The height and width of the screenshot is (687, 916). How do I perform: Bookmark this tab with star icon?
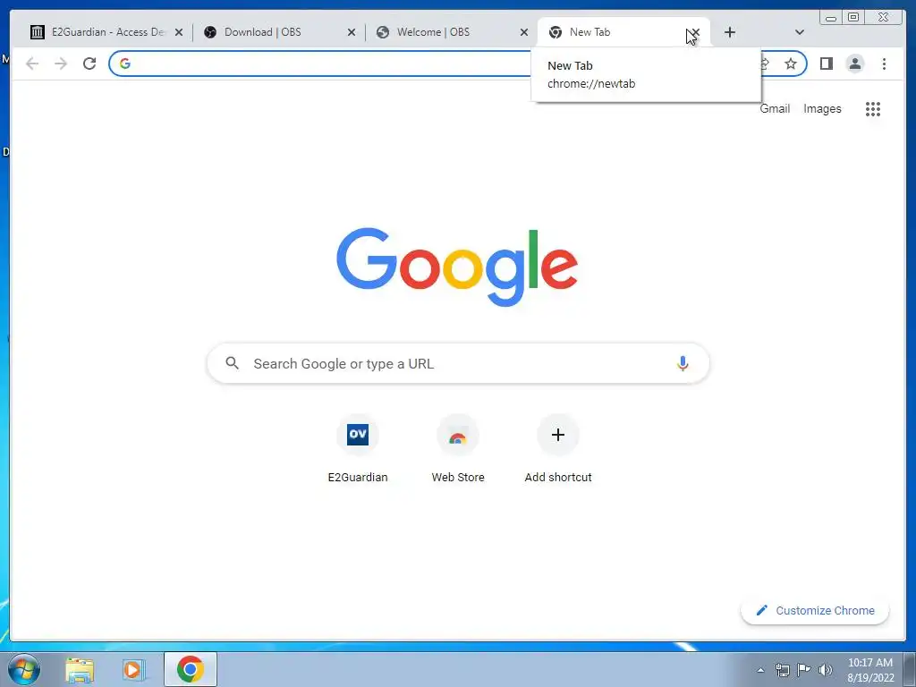tap(791, 64)
